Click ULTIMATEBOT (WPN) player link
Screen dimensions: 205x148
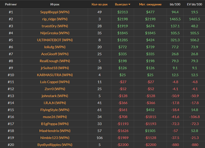(x=55, y=40)
